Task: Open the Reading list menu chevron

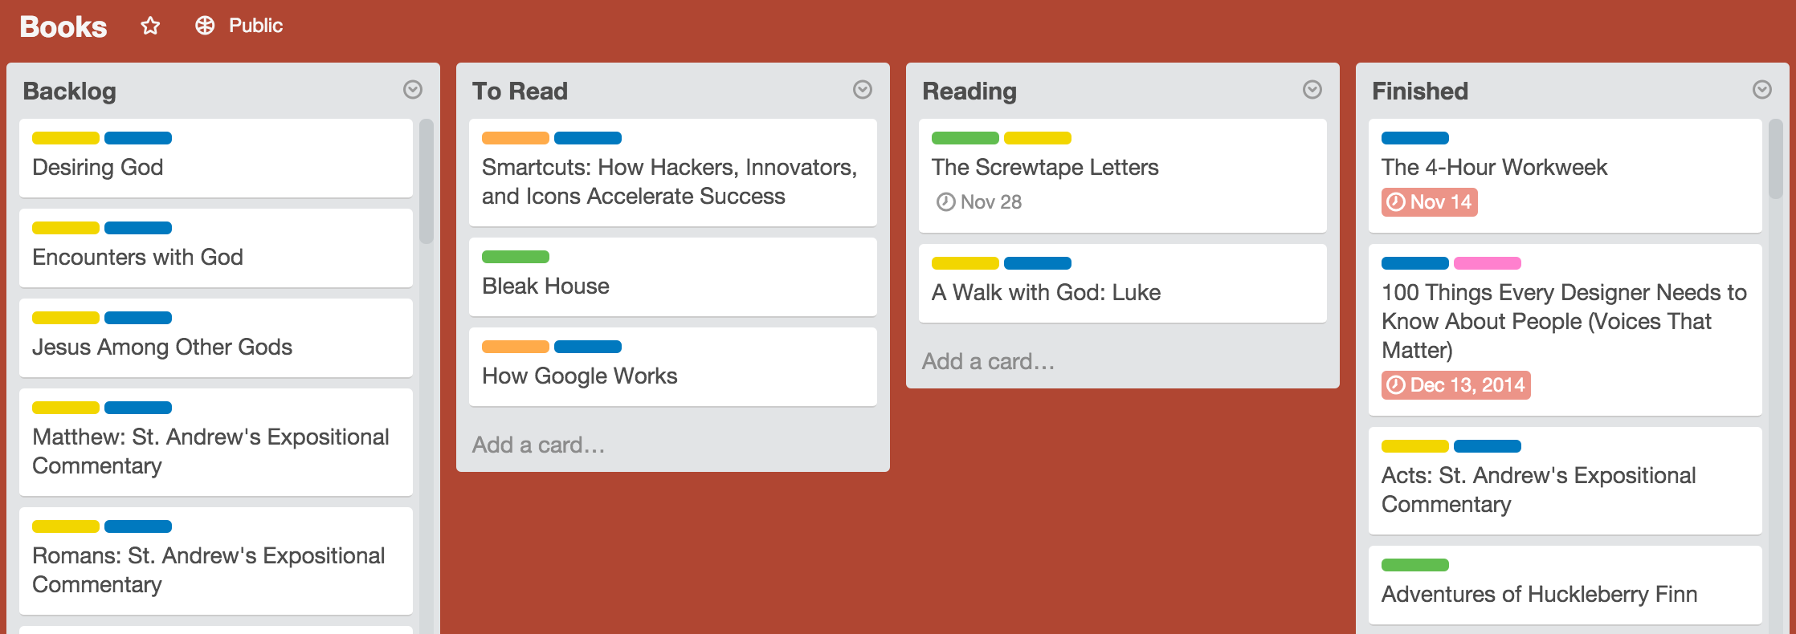Action: pyautogui.click(x=1312, y=89)
